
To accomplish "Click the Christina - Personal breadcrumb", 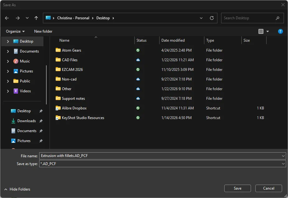I will click(73, 18).
